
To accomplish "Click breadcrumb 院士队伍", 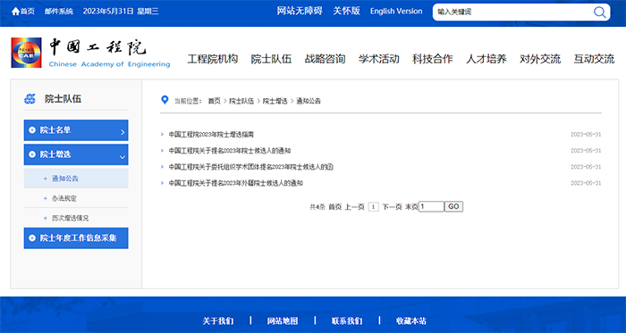I will 241,101.
